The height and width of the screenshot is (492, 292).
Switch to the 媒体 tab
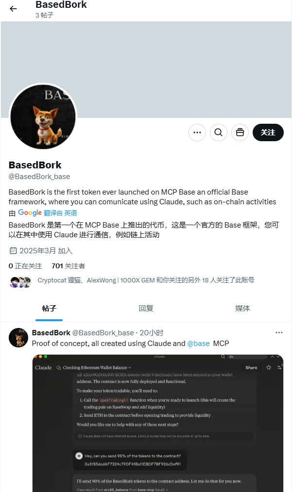(x=242, y=309)
